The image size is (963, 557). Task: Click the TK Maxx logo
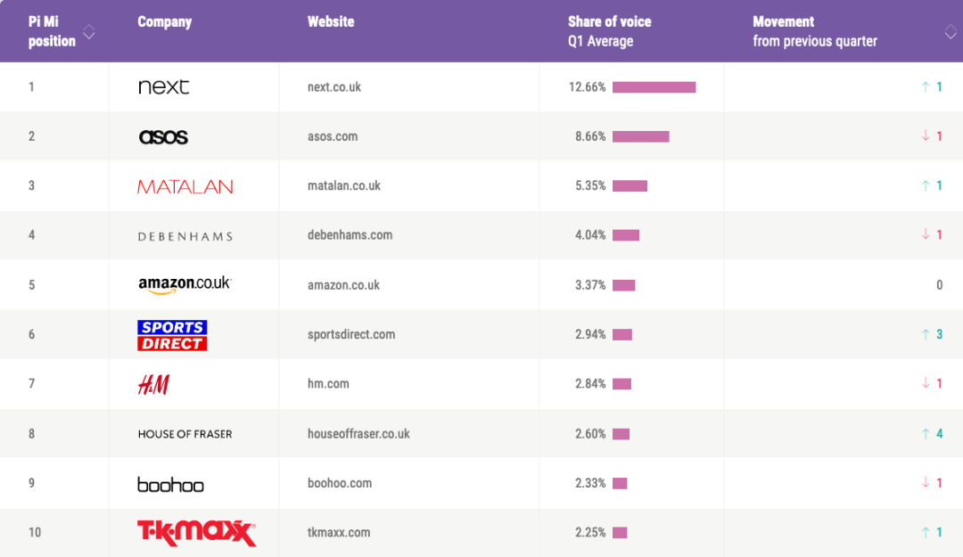[196, 533]
